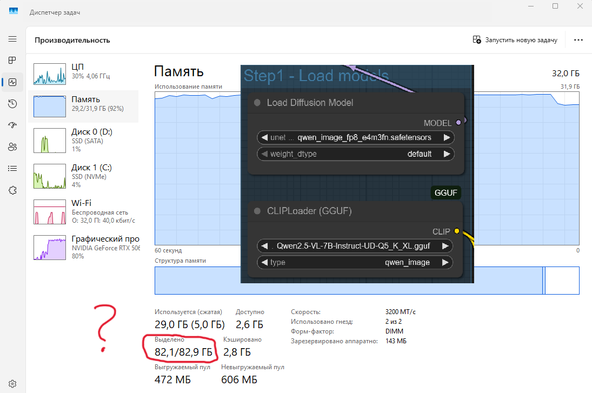Click Run new task button
This screenshot has width=592, height=393.
tap(514, 40)
